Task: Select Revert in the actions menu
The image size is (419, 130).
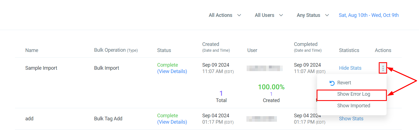Action: pyautogui.click(x=352, y=83)
